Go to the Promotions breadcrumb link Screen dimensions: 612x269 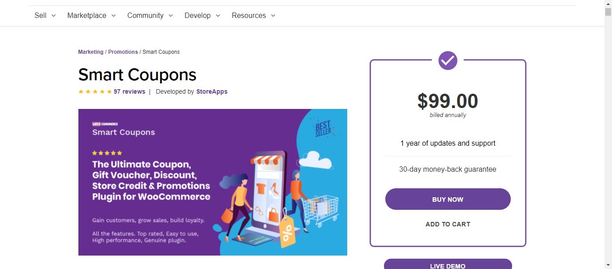click(x=123, y=52)
